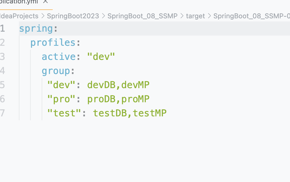This screenshot has width=290, height=182.
Task: Select the target breadcrumb folder
Action: pos(195,16)
